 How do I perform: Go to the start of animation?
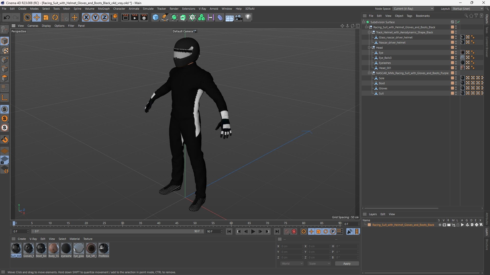click(x=229, y=231)
